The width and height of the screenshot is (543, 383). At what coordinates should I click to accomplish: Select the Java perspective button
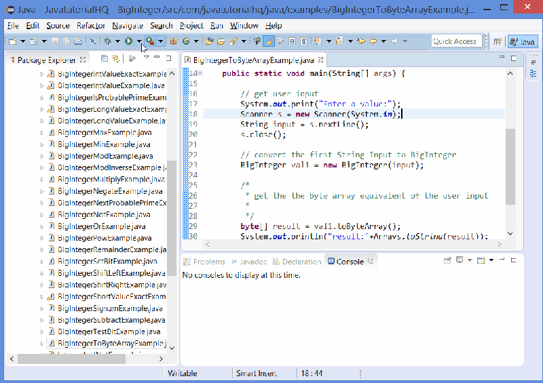523,41
